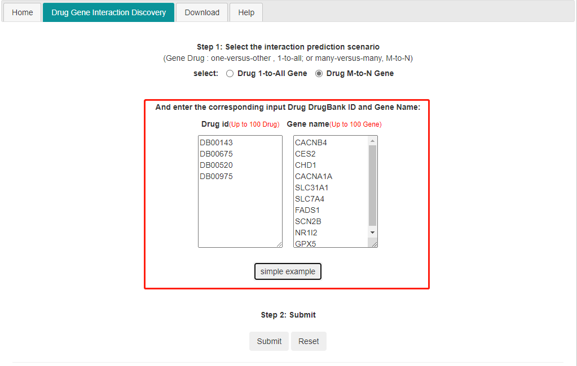The width and height of the screenshot is (577, 366).
Task: Select Drug 1-to-All Gene radio option
Action: (x=230, y=74)
